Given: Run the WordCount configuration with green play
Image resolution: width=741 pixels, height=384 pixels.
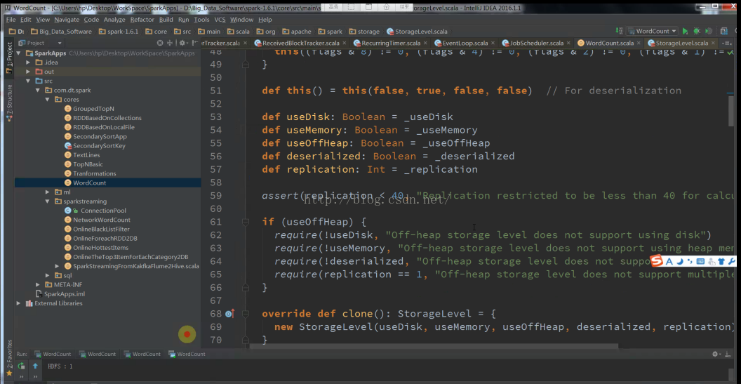Looking at the screenshot, I should pyautogui.click(x=685, y=31).
